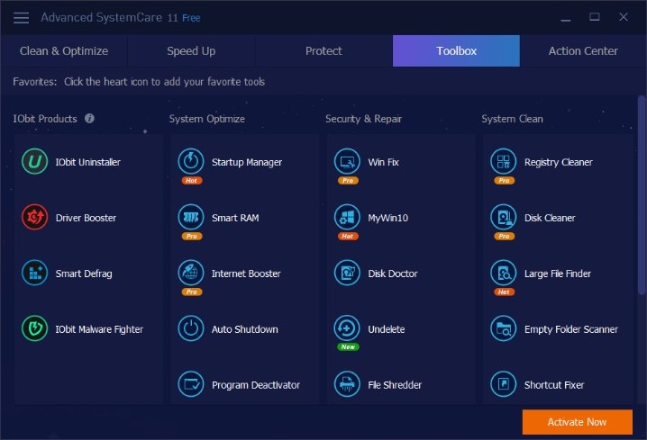647x440 pixels.
Task: Open the IObit Malware Fighter icon
Action: [34, 329]
